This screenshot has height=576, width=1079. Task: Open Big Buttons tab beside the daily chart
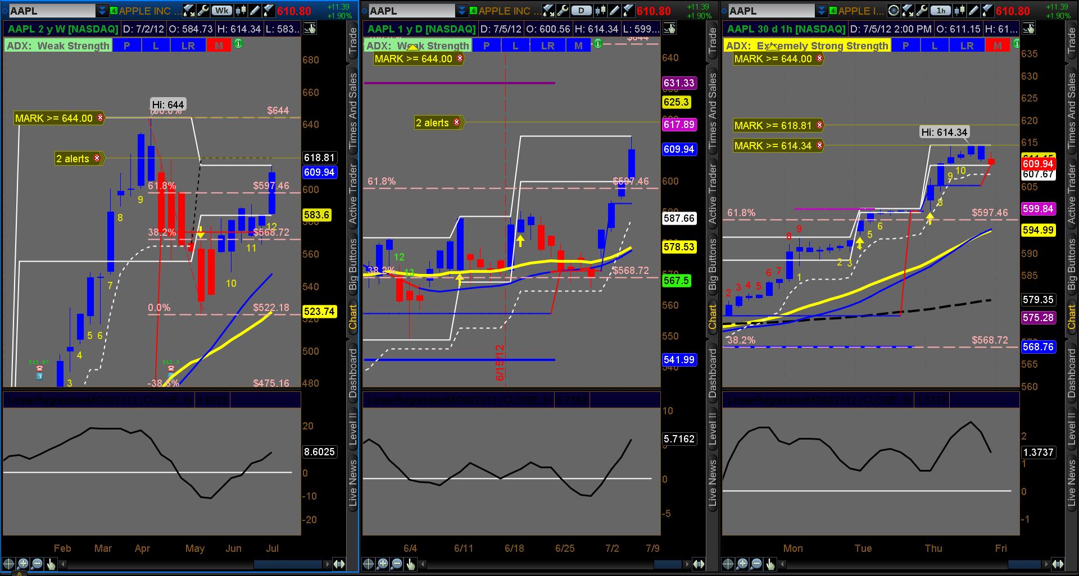tap(713, 264)
